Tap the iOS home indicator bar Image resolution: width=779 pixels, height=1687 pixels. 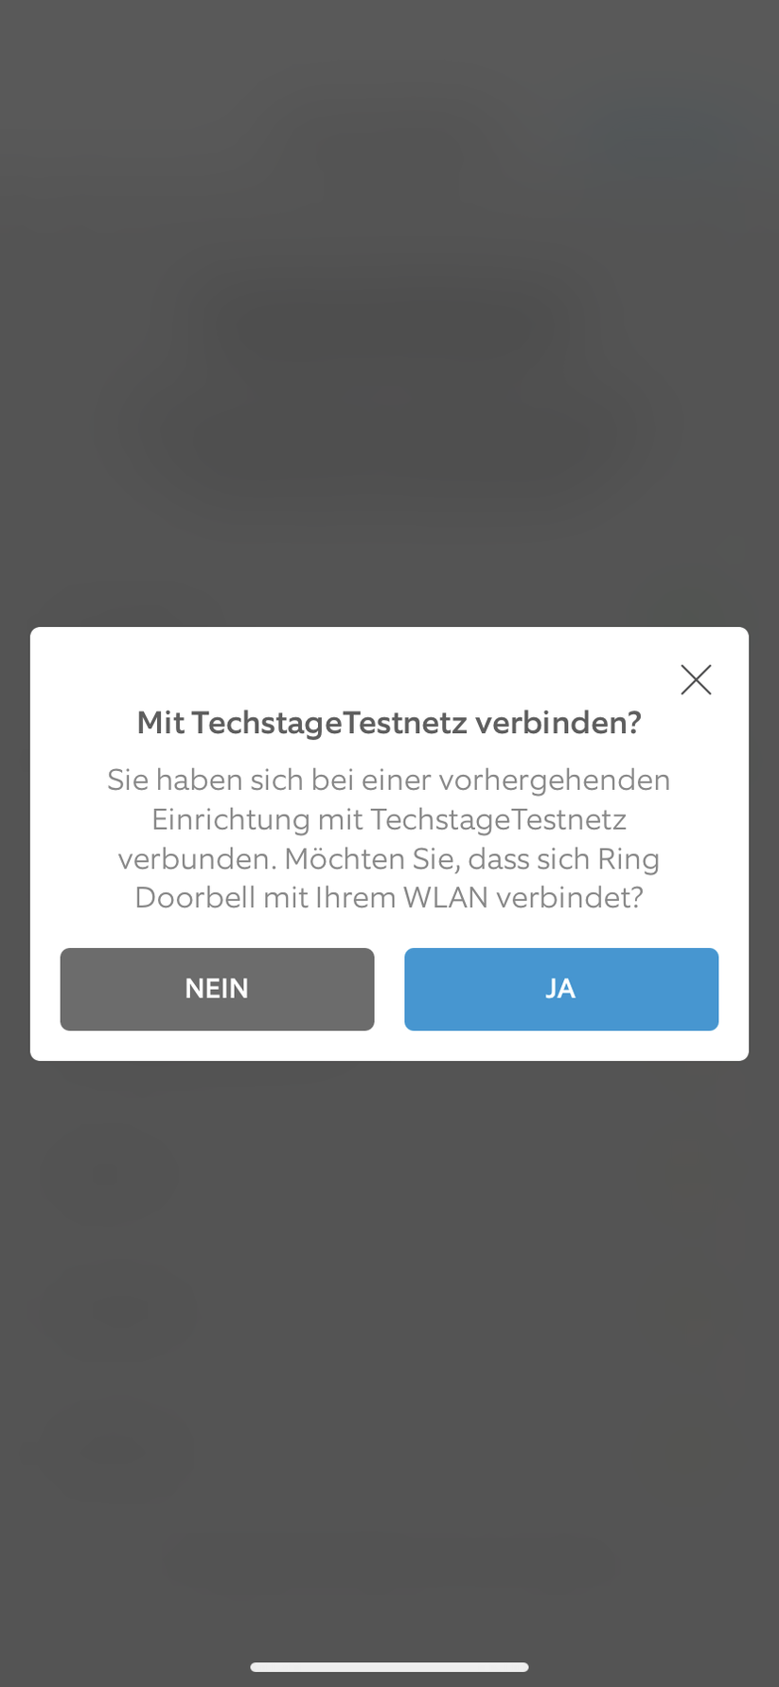coord(389,1667)
